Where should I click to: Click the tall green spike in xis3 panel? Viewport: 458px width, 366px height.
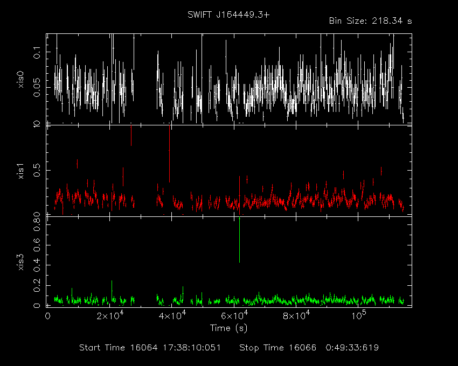(x=240, y=240)
